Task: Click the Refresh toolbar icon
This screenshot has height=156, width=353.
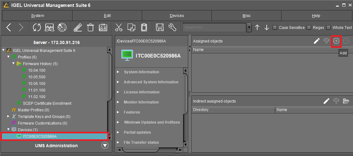Action: (x=37, y=28)
